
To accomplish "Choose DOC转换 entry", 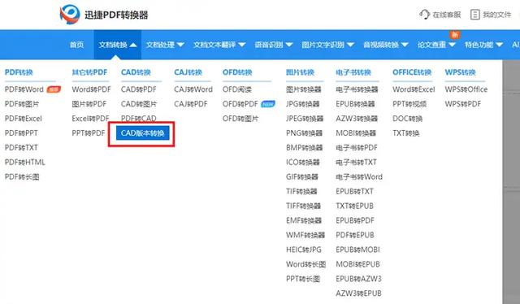I will point(408,119).
